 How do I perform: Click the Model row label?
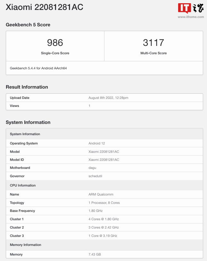pos(15,152)
